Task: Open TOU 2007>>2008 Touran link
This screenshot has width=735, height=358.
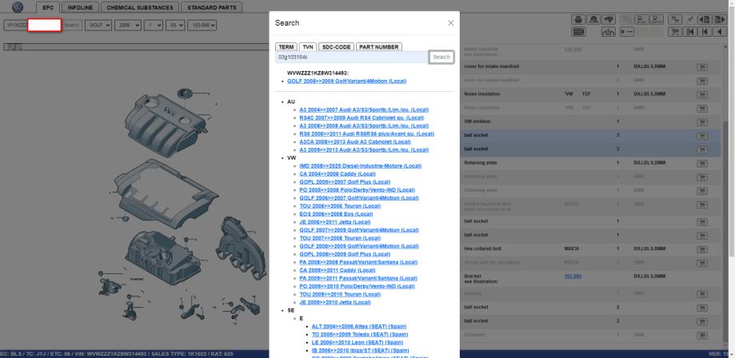Action: pyautogui.click(x=340, y=238)
